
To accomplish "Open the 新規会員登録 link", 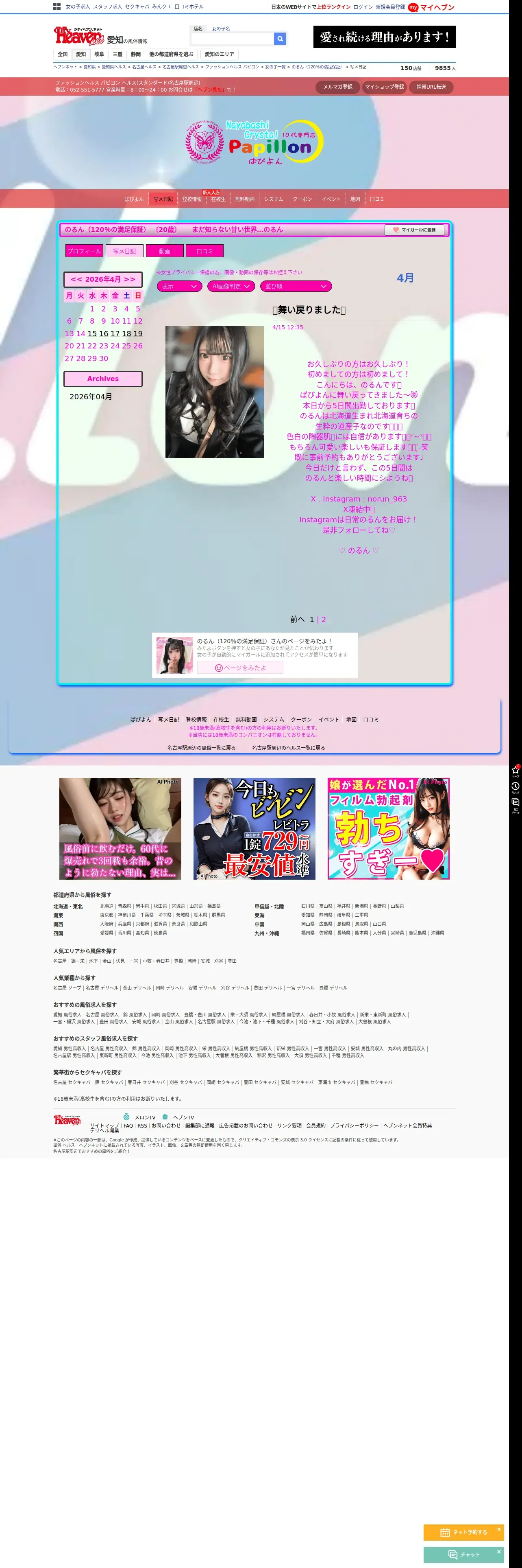I will [390, 7].
